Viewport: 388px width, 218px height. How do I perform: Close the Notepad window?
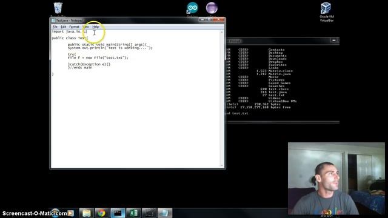(218, 19)
